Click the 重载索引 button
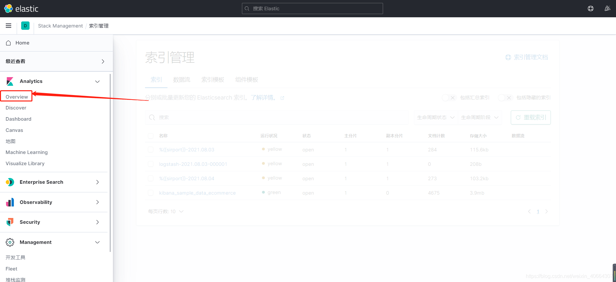This screenshot has height=282, width=616. tap(531, 117)
